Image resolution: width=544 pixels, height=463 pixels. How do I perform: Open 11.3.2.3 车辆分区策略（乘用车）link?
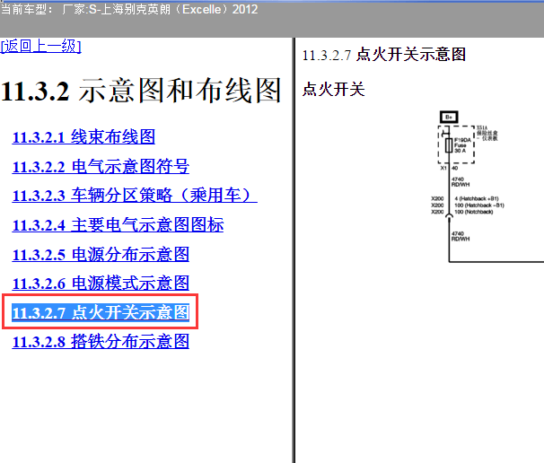pos(135,196)
